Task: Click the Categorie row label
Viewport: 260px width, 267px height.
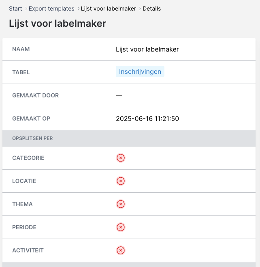Action: tap(28, 158)
